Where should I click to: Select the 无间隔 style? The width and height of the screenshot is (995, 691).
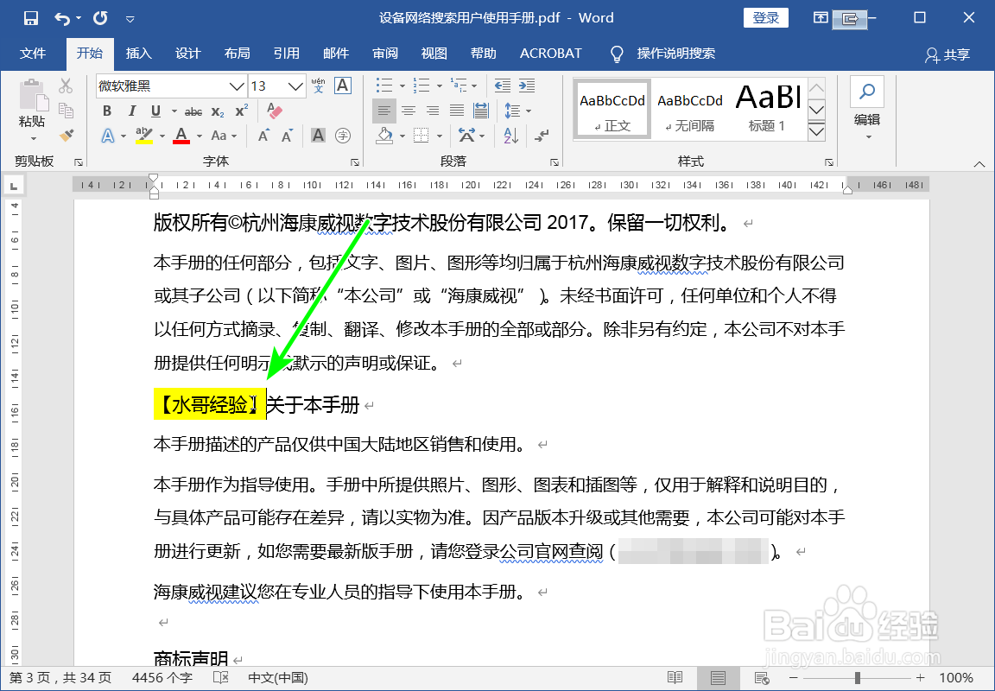pos(690,109)
